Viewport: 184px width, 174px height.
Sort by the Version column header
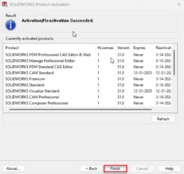123,48
